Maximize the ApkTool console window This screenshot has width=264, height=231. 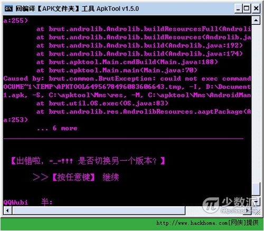pos(247,8)
